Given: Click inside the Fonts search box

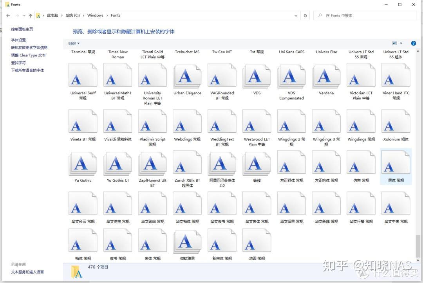Looking at the screenshot, I should click(364, 15).
